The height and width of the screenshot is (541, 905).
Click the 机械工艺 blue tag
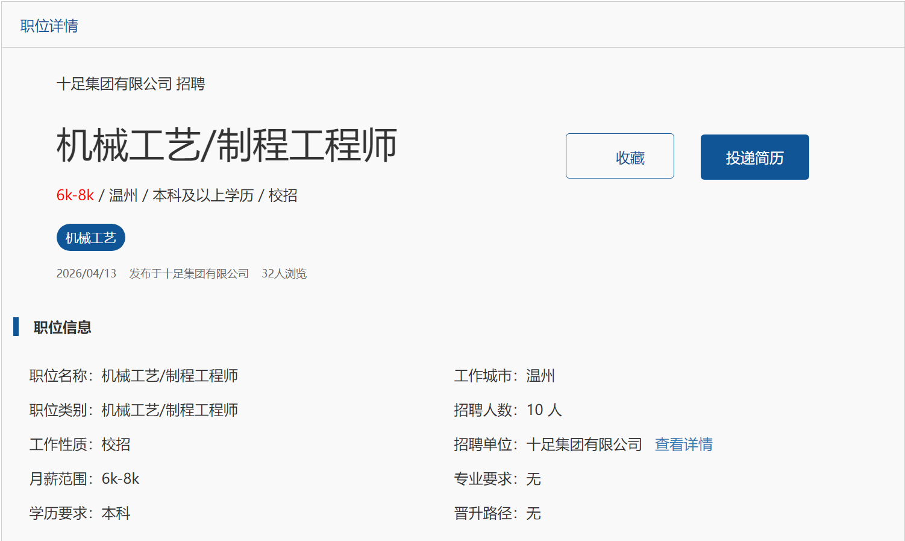91,238
